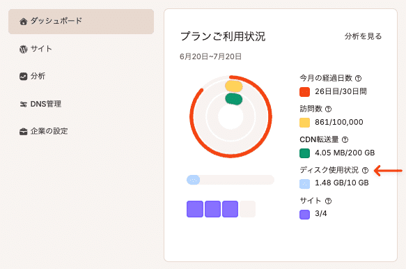Click the first purple site block

point(195,209)
